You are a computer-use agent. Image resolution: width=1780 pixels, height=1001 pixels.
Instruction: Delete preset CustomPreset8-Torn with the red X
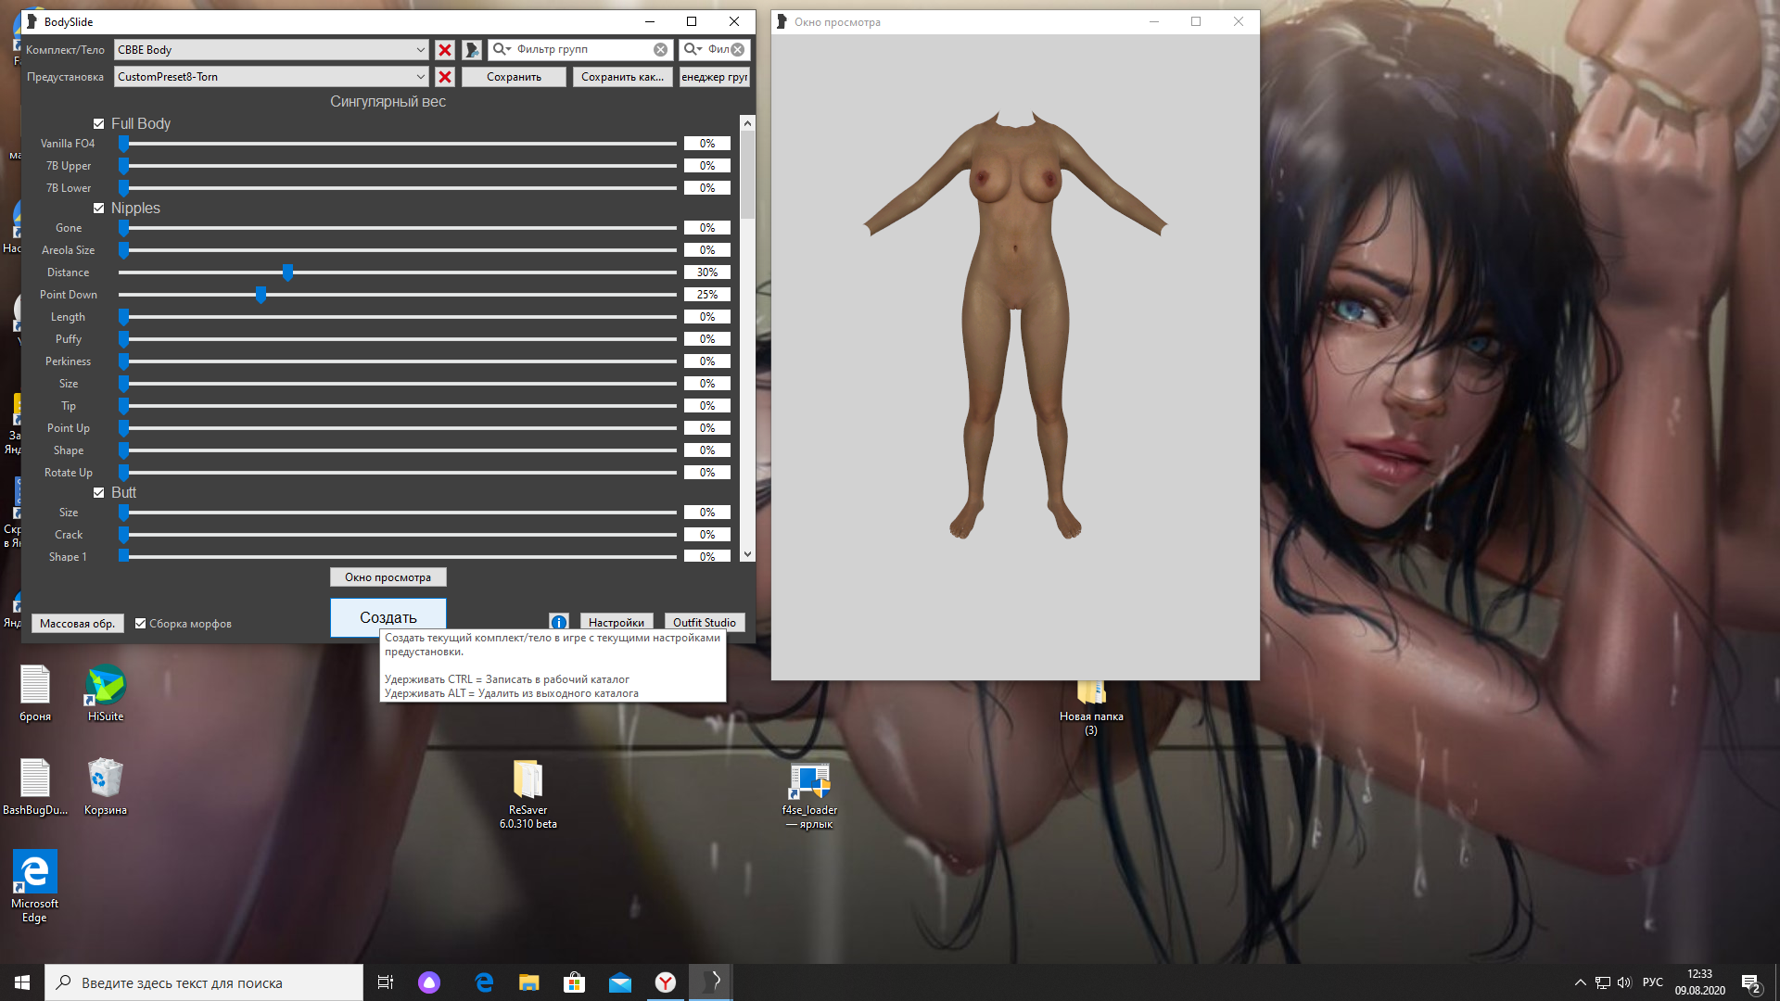pyautogui.click(x=445, y=77)
